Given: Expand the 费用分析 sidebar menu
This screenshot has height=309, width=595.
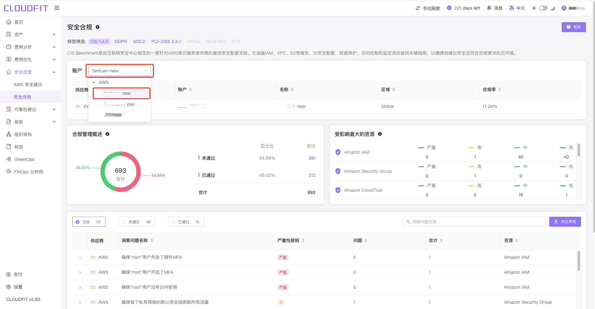Looking at the screenshot, I should click(54, 47).
